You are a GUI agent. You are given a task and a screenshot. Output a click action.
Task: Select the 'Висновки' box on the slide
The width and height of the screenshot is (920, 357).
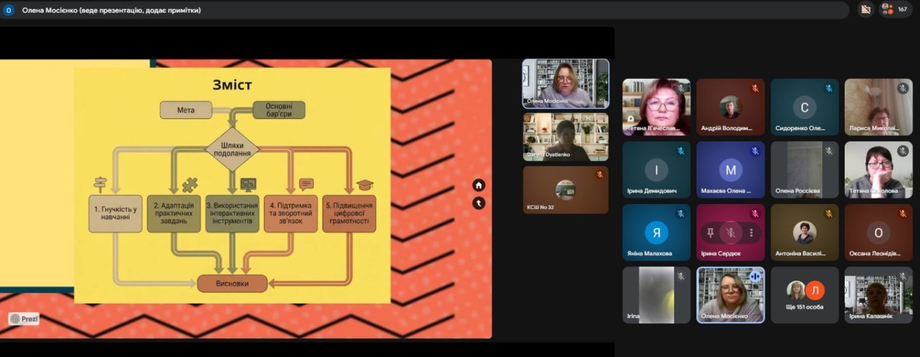(232, 284)
